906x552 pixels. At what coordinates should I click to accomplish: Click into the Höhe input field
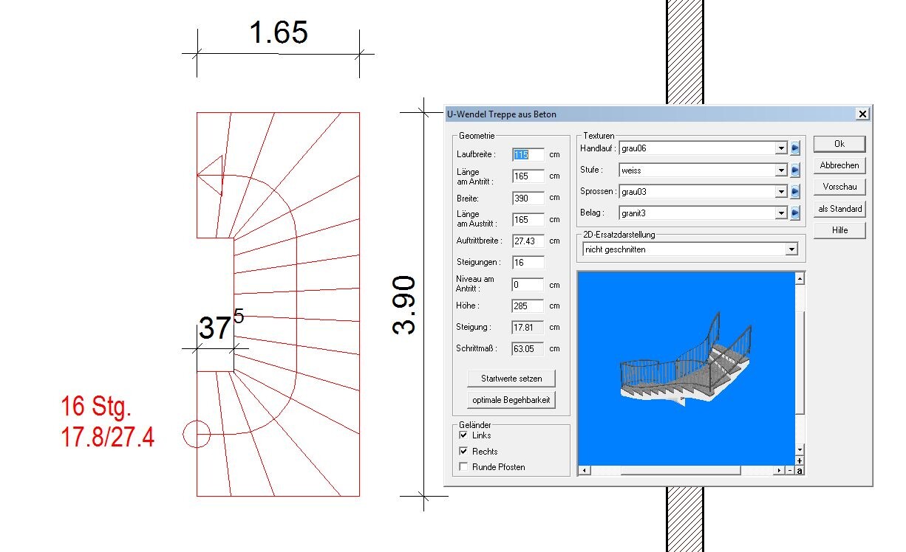(x=528, y=306)
